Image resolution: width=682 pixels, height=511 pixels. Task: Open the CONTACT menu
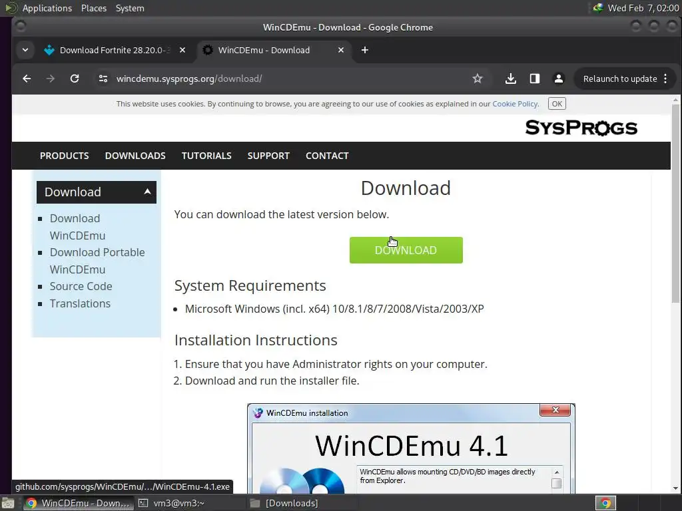click(327, 156)
